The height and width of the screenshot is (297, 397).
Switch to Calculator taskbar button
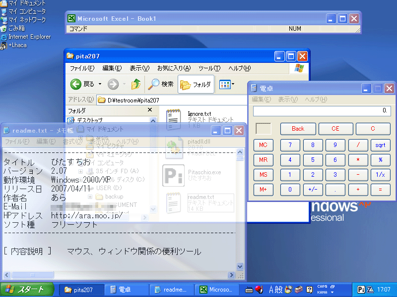coord(127,290)
